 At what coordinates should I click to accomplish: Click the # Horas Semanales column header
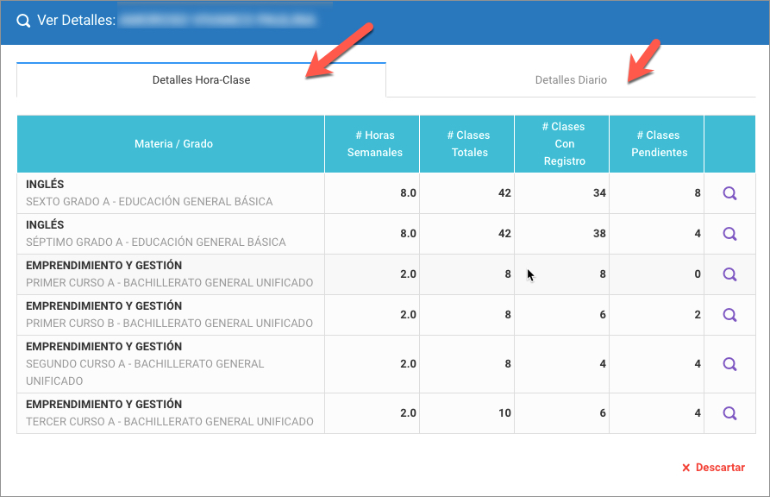[374, 144]
